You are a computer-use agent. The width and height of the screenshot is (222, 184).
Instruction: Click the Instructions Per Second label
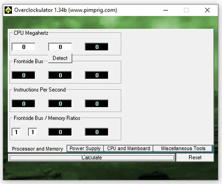pyautogui.click(x=40, y=90)
